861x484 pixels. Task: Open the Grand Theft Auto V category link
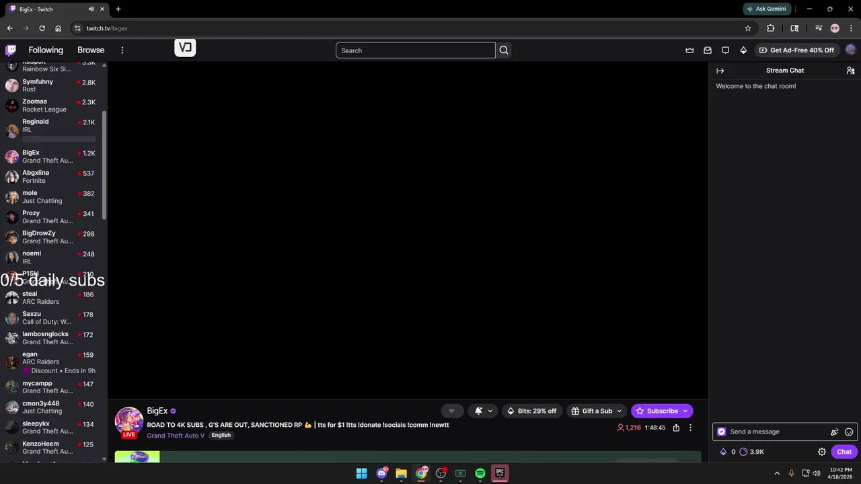(x=176, y=436)
